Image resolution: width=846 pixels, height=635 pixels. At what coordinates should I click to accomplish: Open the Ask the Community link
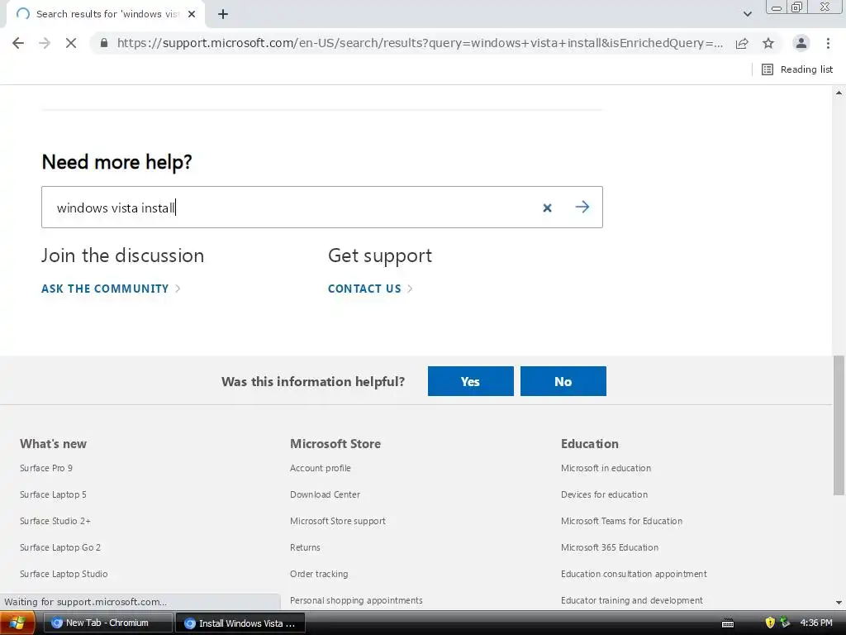(x=111, y=289)
